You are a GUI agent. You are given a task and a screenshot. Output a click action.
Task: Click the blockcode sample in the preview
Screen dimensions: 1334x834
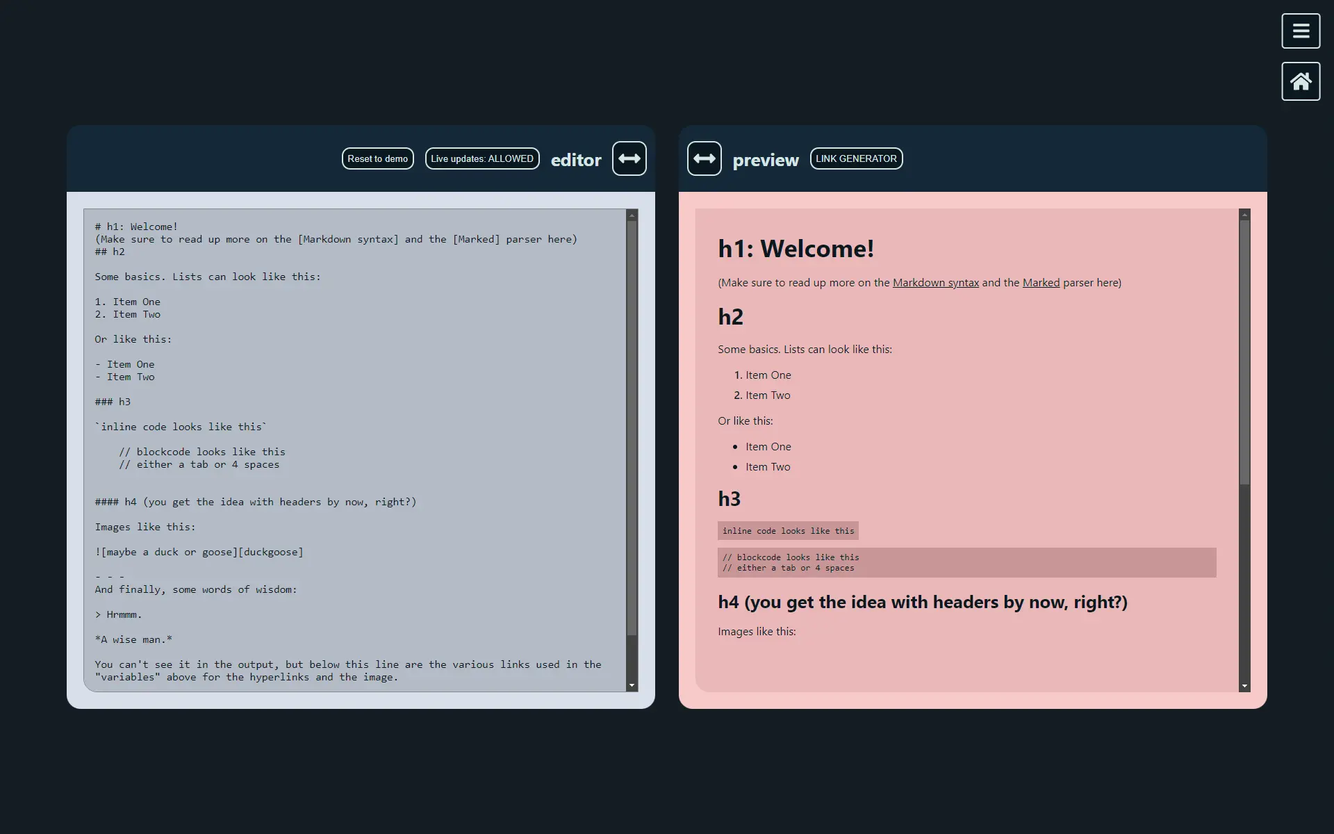[x=966, y=562]
